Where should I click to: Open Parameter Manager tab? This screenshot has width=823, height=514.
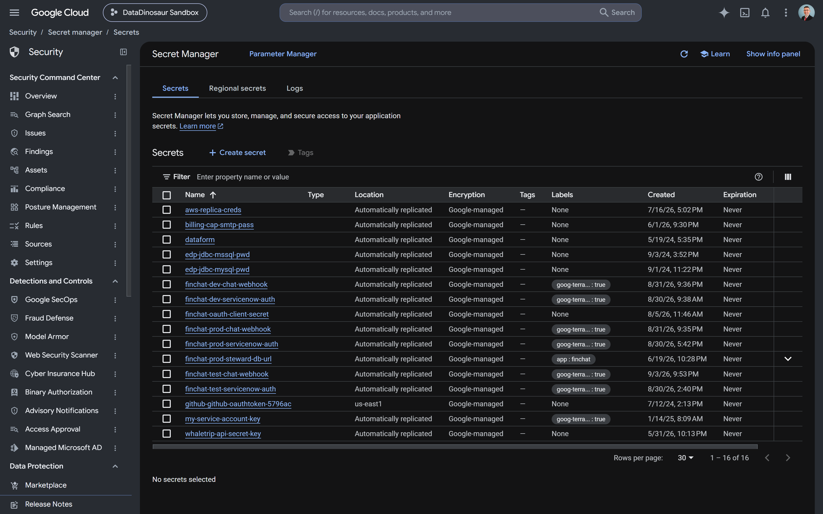(x=283, y=54)
